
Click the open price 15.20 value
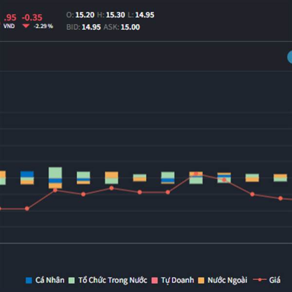pos(85,15)
